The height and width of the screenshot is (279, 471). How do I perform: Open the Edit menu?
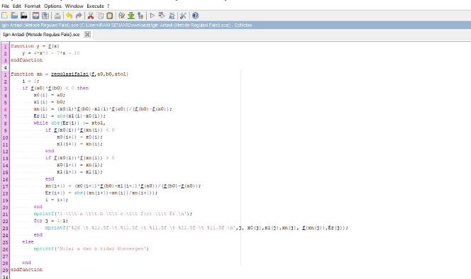17,6
